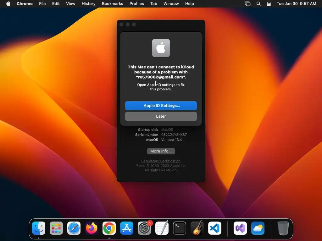322x241 pixels.
Task: Open the App Store dock icon
Action: pyautogui.click(x=127, y=228)
